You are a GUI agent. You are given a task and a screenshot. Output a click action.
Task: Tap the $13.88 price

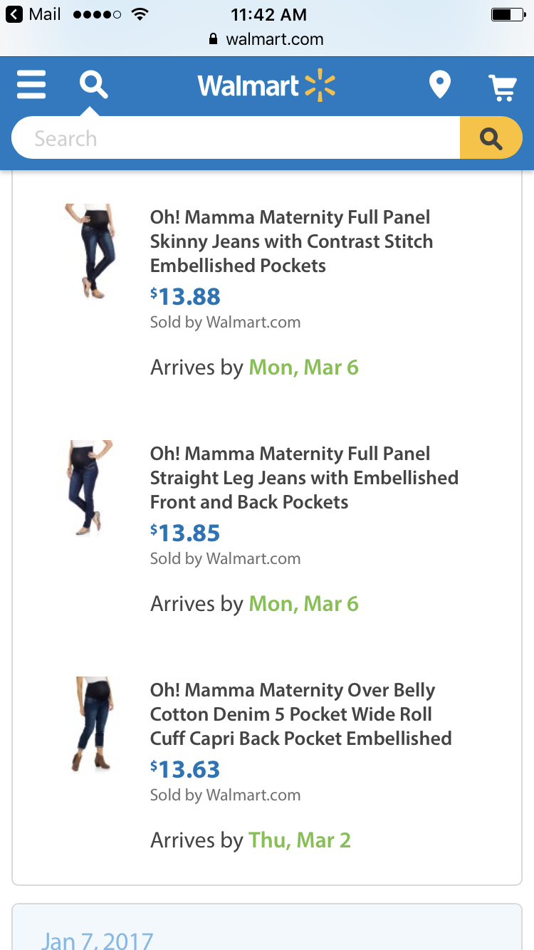coord(185,296)
